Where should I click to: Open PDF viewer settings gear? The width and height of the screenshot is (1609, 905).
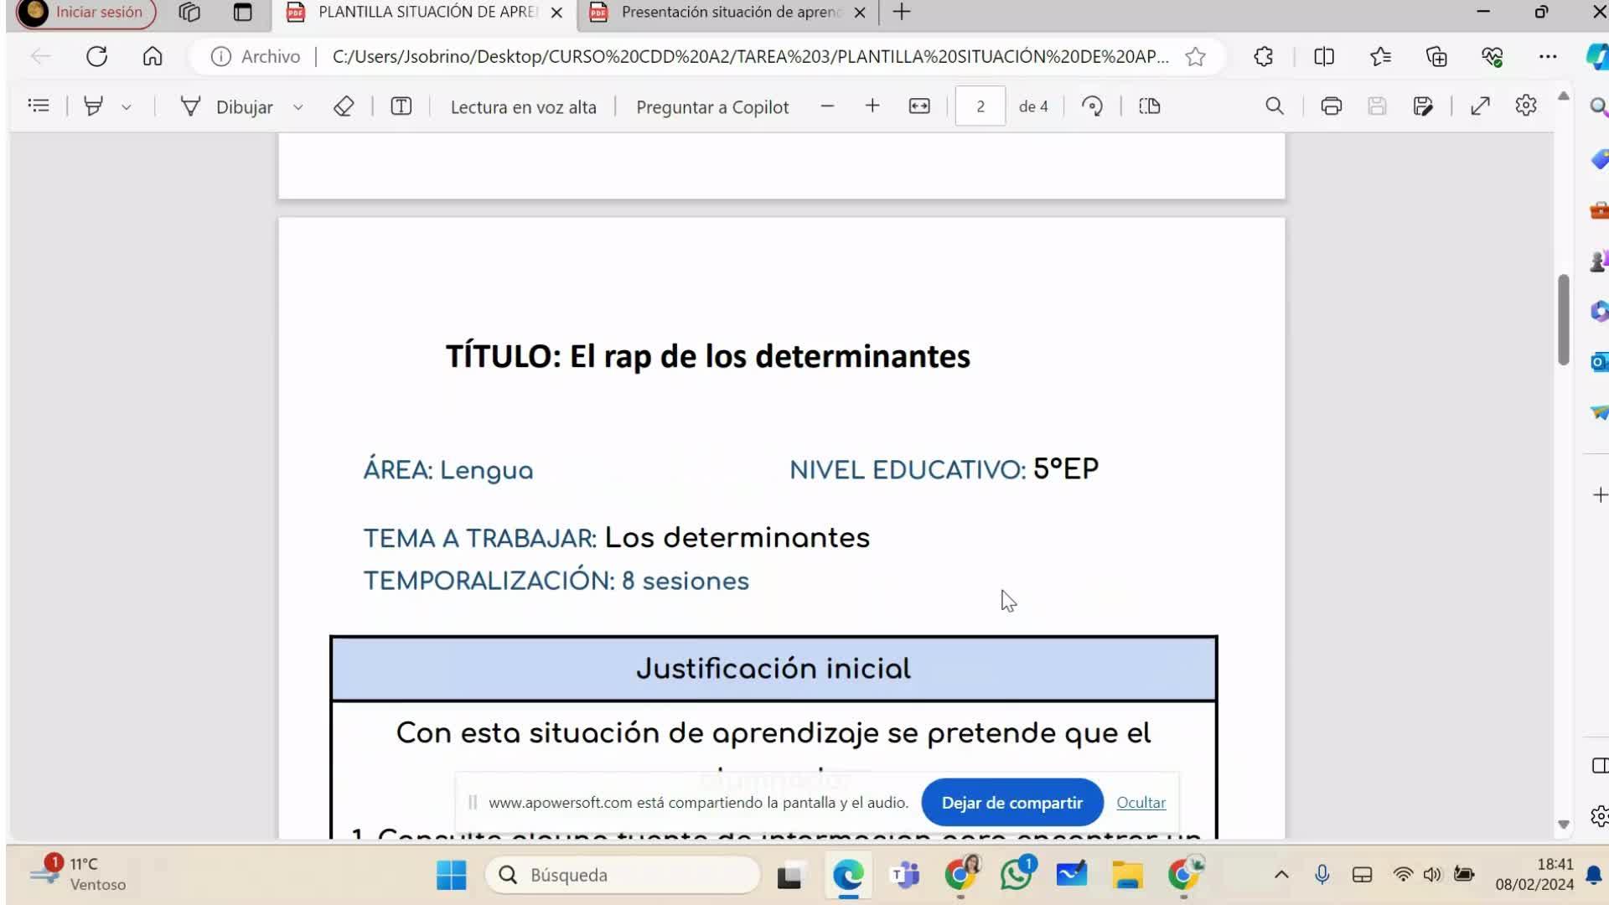click(1526, 106)
